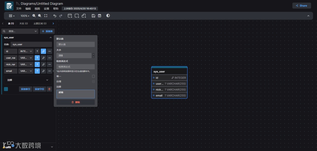The image size is (317, 151).
Task: Toggle nullable for the user_name field
Action: coord(37,58)
